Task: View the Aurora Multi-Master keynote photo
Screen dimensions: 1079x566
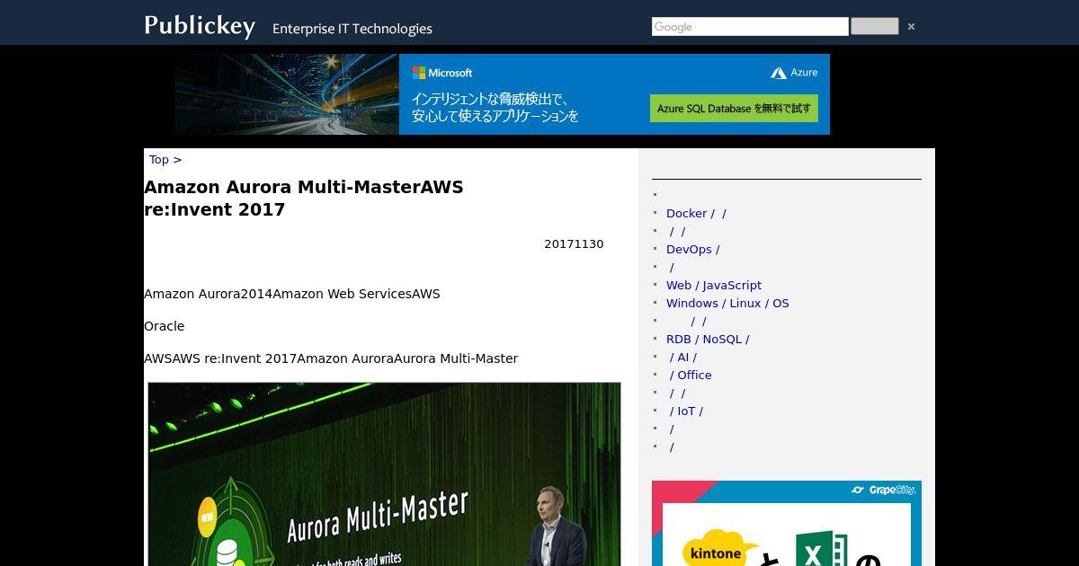Action: pos(384,474)
